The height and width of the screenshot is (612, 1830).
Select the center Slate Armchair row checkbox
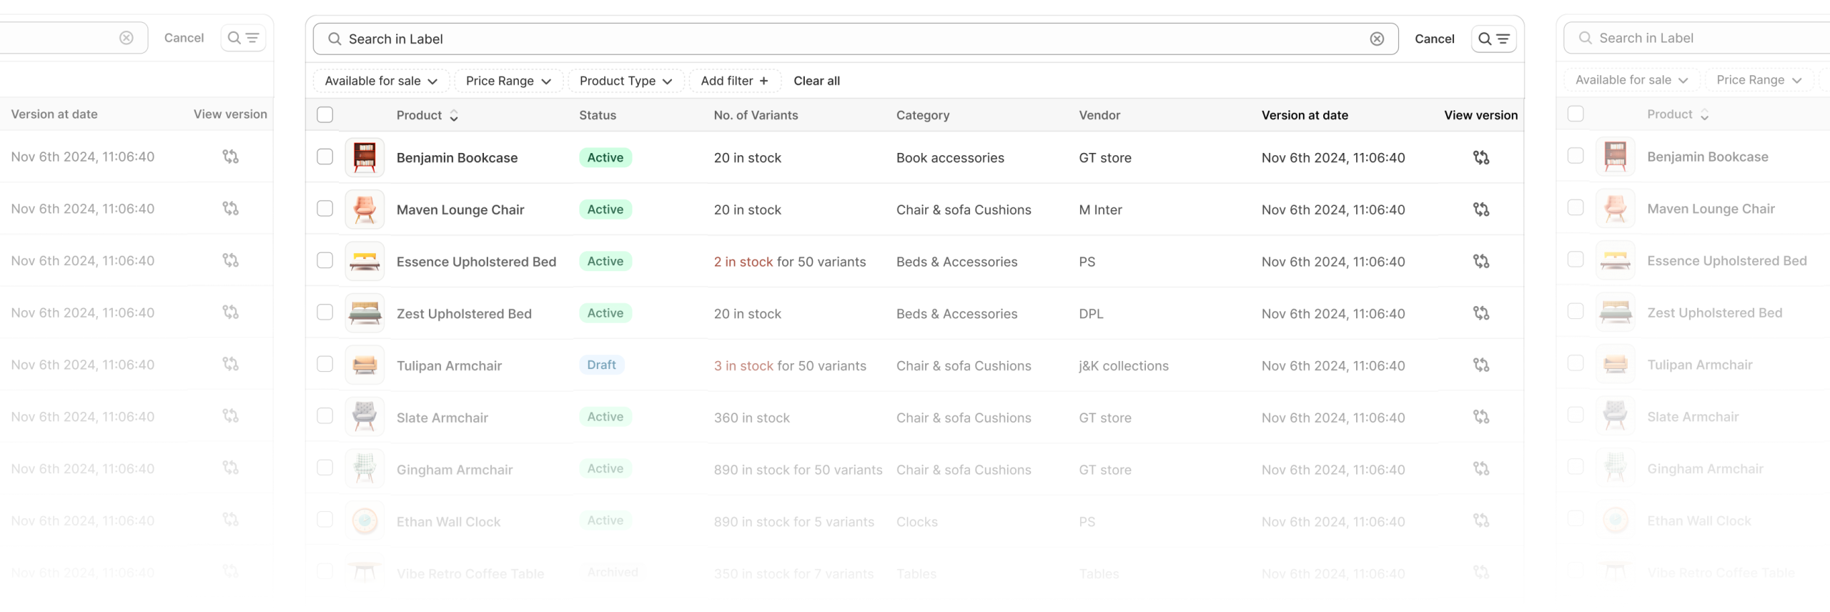(325, 416)
